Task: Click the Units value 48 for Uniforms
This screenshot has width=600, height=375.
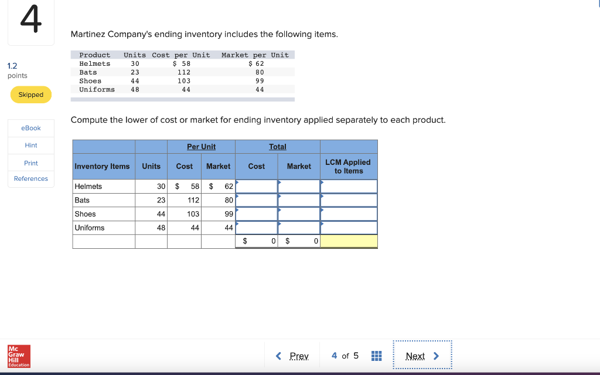Action: click(x=161, y=228)
